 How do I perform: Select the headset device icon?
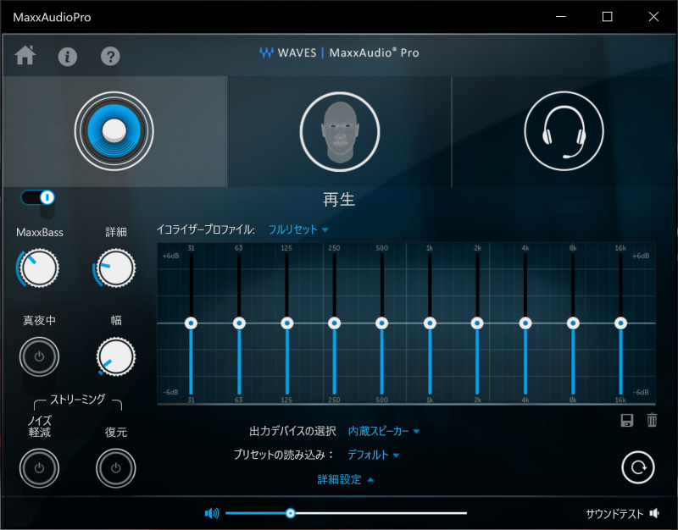pos(564,130)
